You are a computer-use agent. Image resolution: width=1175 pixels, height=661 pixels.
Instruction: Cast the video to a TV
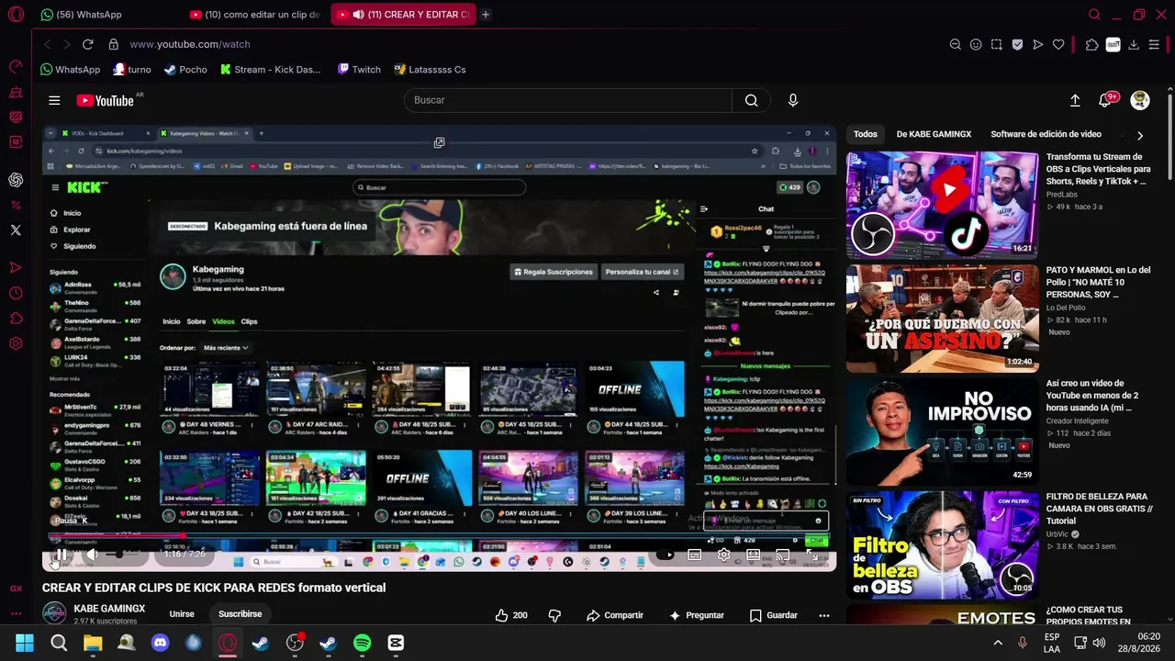782,555
